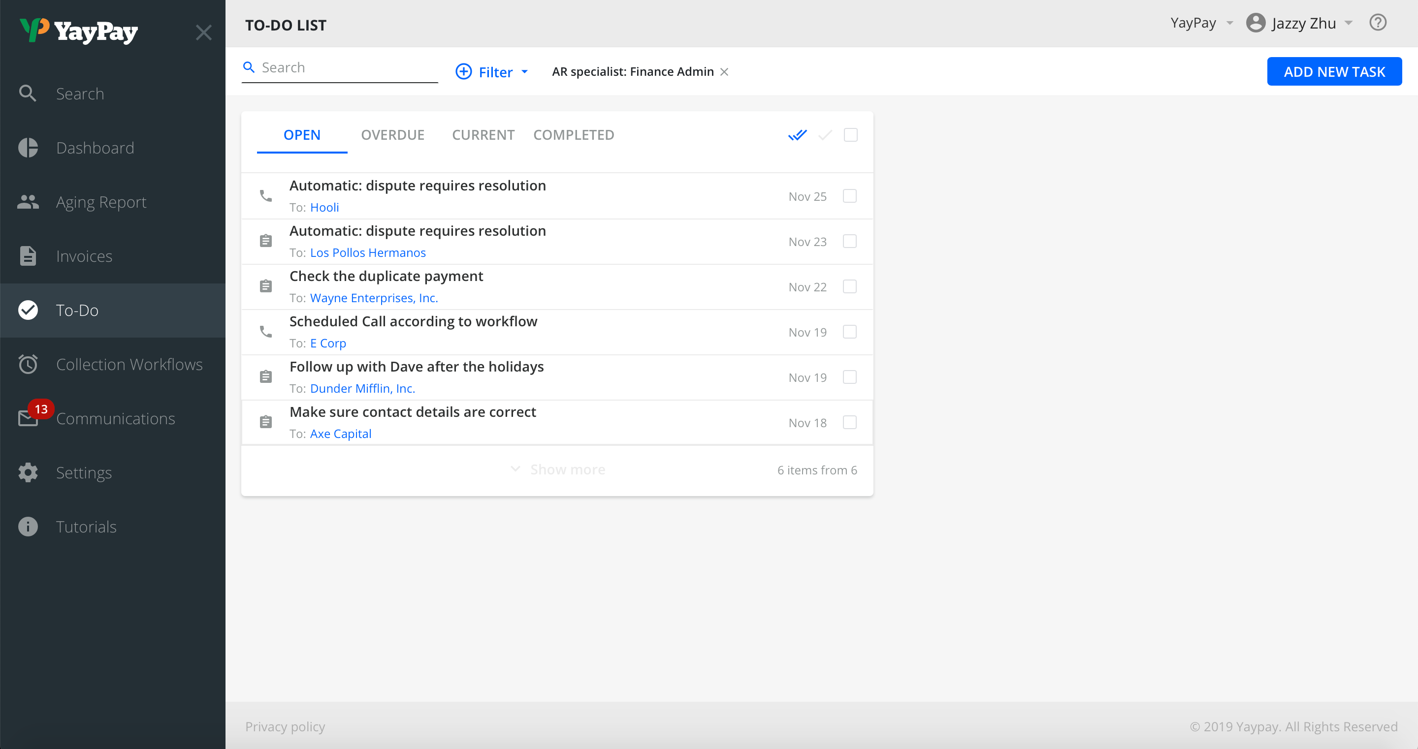The image size is (1418, 749).
Task: Open Communications in the sidebar menu
Action: pos(112,418)
